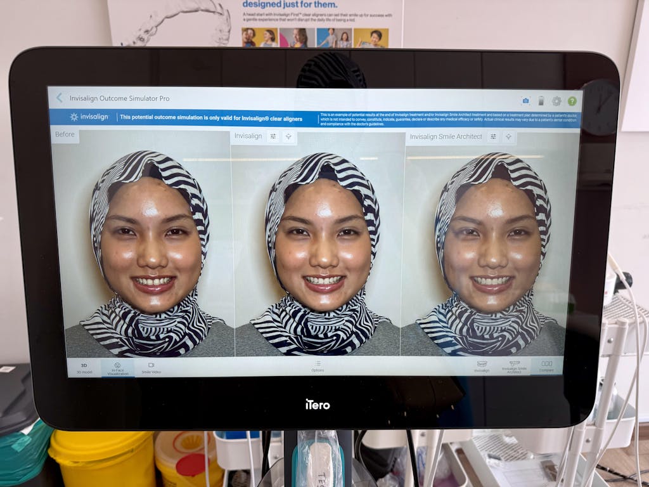Viewport: 649px width, 487px height.
Task: Open settings with the gear icon
Action: point(556,101)
